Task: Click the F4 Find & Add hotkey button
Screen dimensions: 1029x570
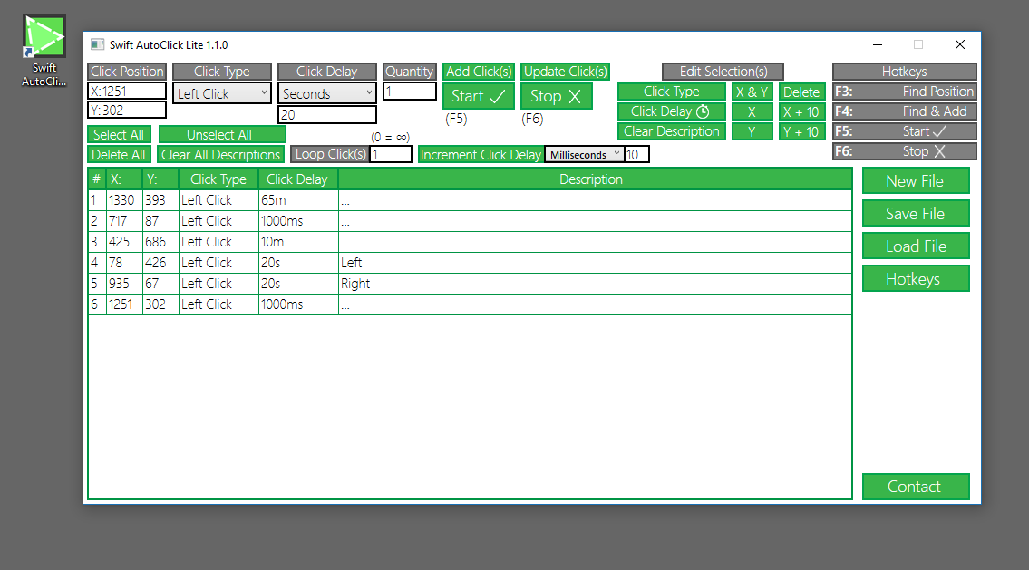Action: point(904,111)
